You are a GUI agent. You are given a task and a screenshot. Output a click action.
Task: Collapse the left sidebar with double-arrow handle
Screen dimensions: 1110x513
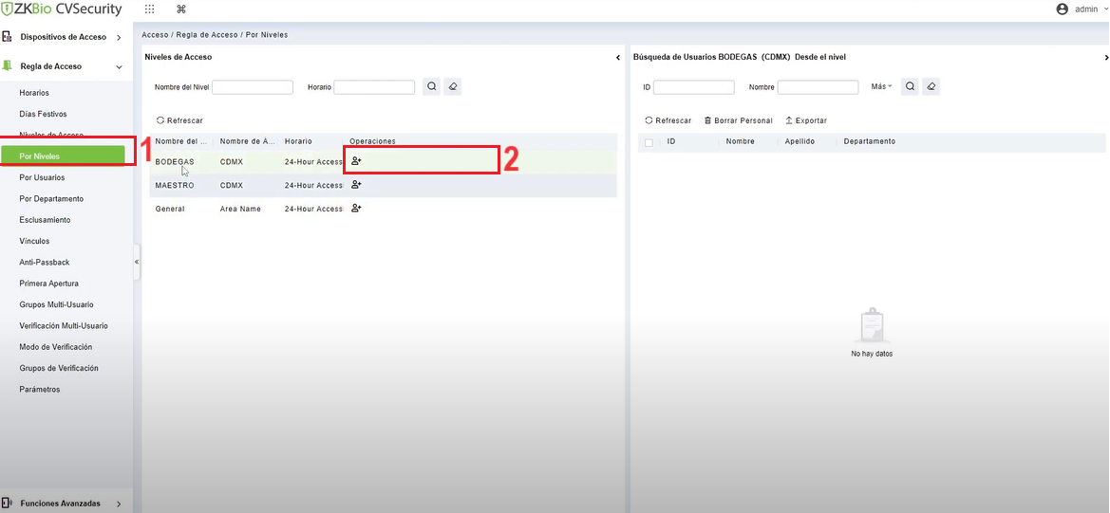[137, 262]
